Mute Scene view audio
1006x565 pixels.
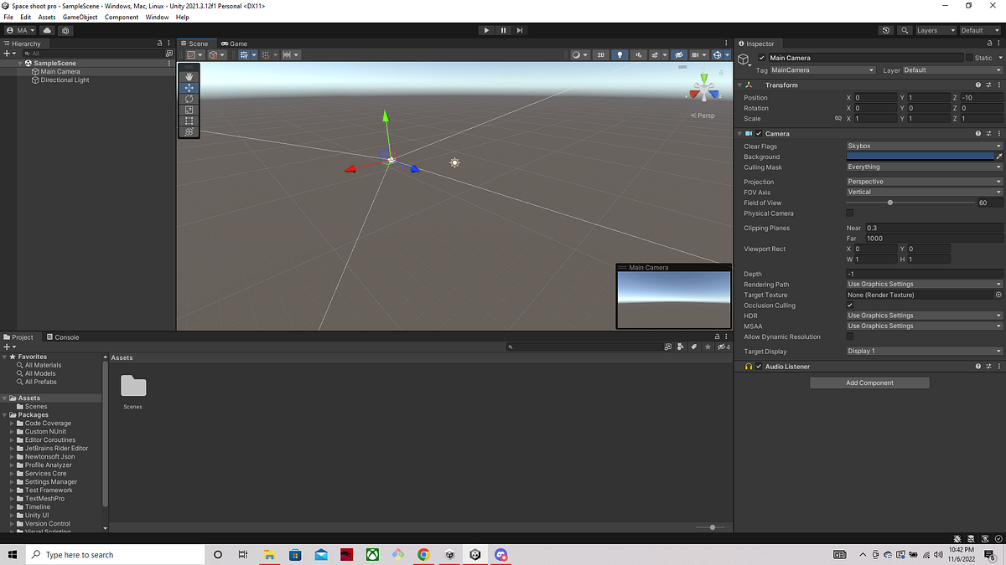click(639, 54)
